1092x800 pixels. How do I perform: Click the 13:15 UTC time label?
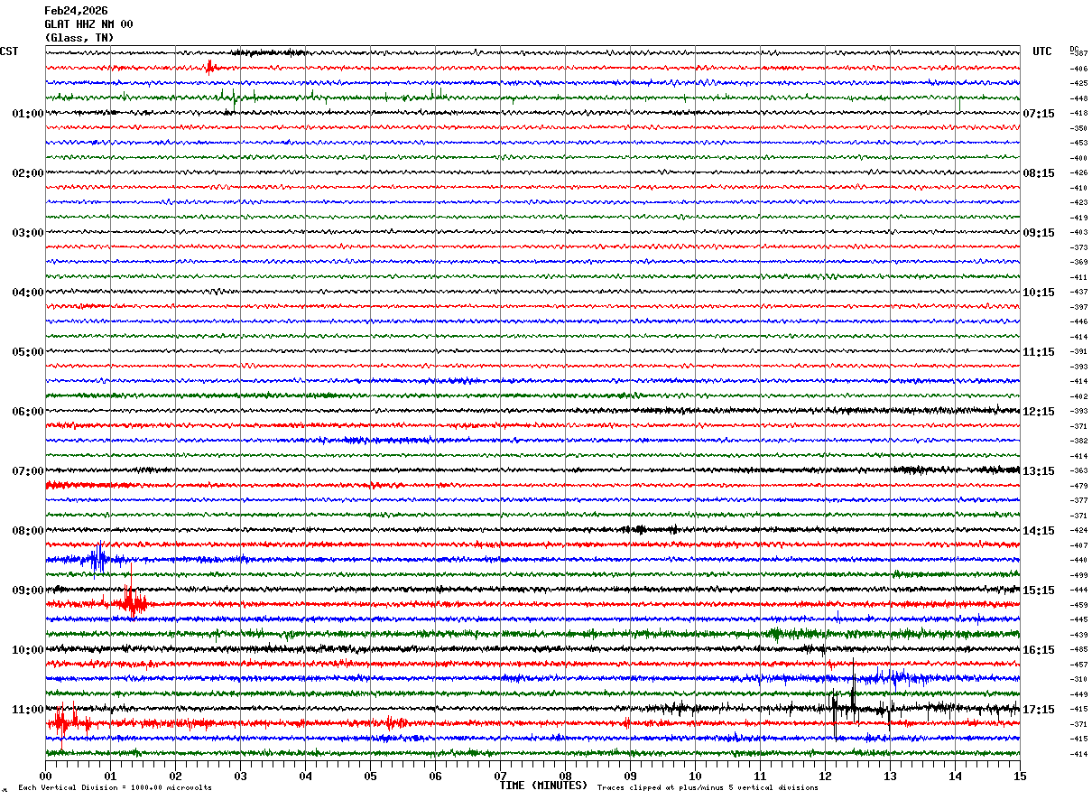click(x=1039, y=471)
